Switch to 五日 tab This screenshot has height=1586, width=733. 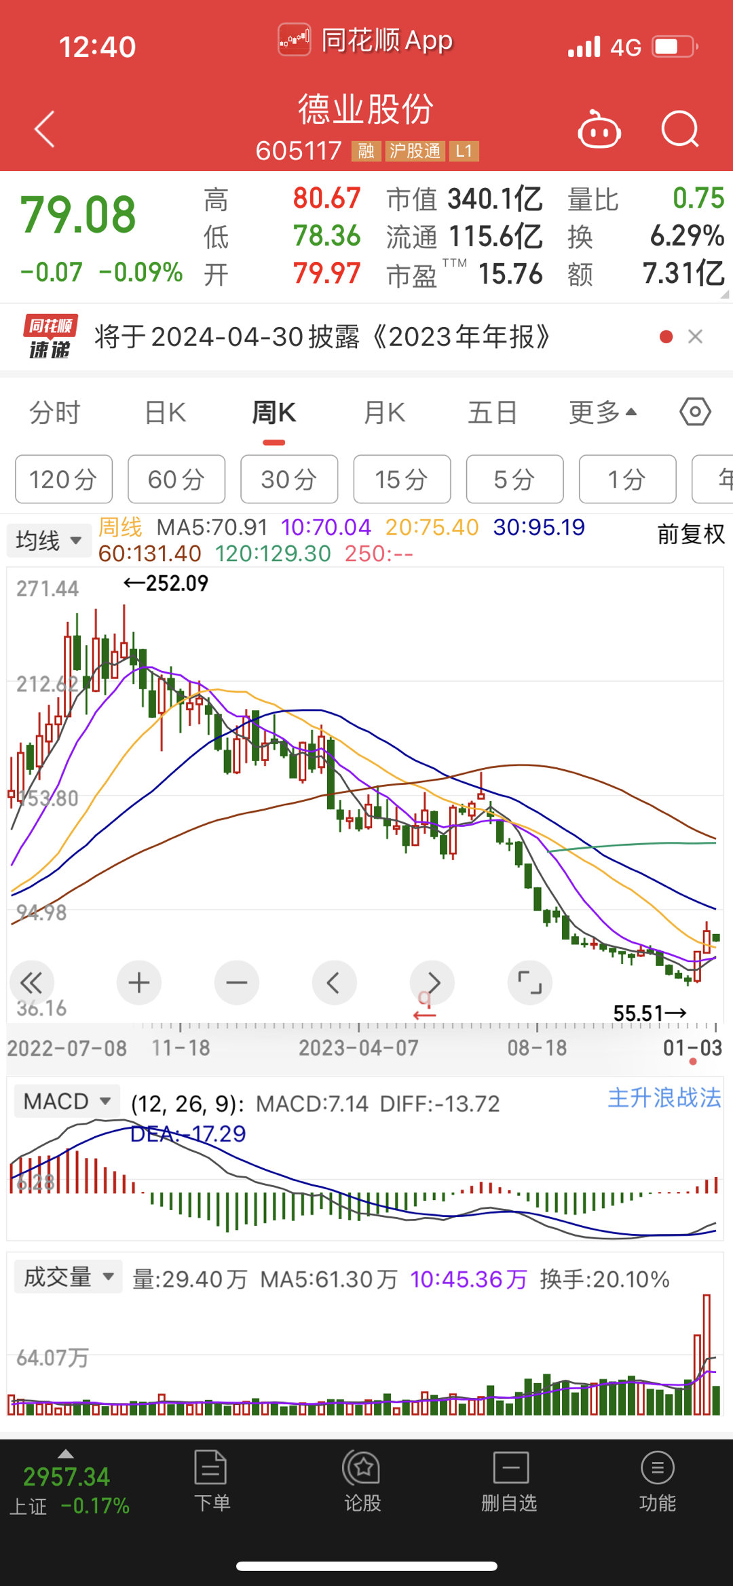pos(493,412)
